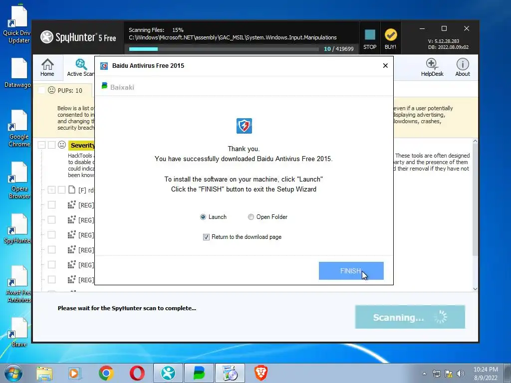Open the HelpDesk icon in SpyHunter
511x383 pixels.
click(x=432, y=67)
